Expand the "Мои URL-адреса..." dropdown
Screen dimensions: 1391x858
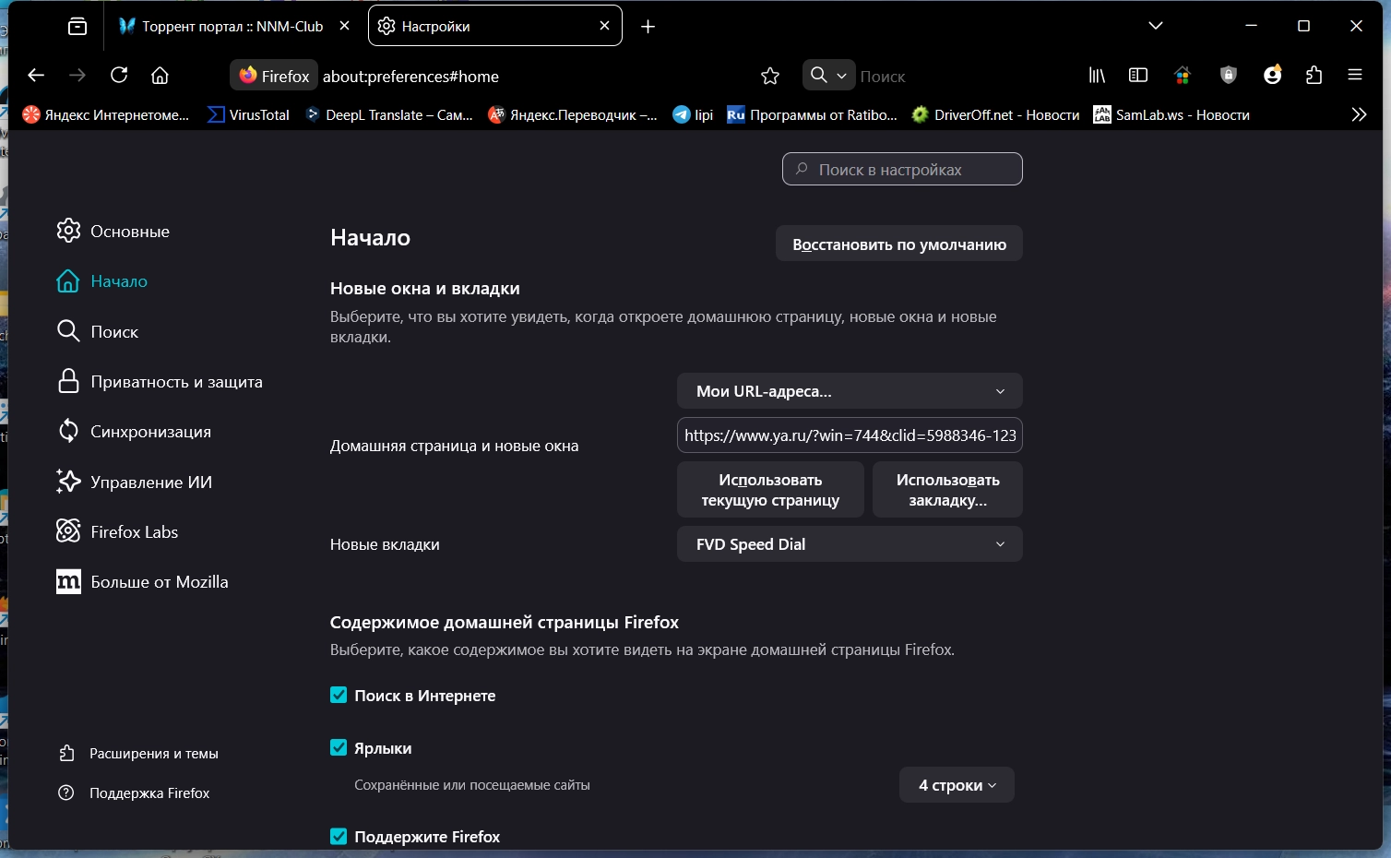click(x=850, y=391)
